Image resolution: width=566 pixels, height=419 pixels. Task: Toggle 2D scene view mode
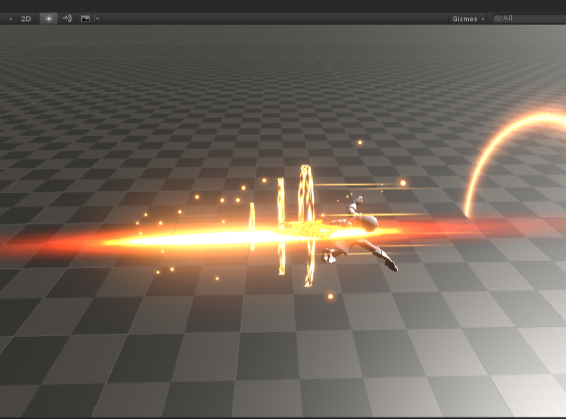[26, 19]
